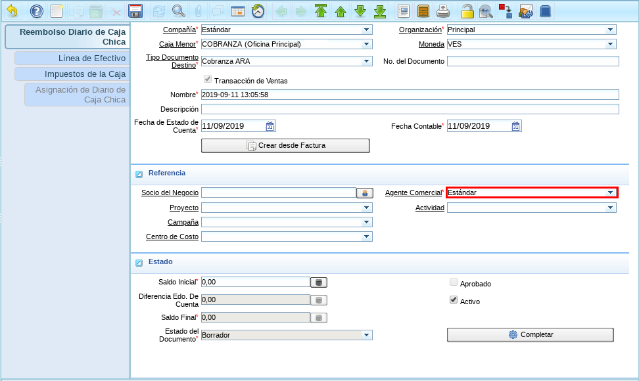The image size is (639, 381).
Task: Go to the first record with the green top arrow
Action: coord(321,11)
